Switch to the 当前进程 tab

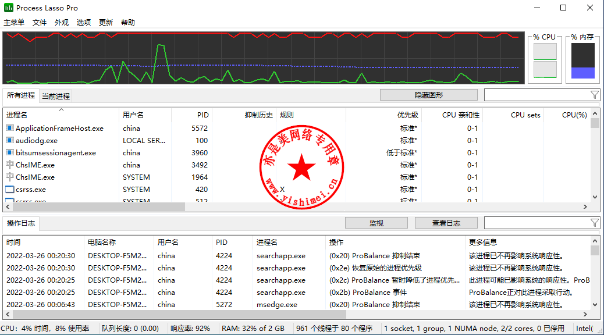click(56, 97)
